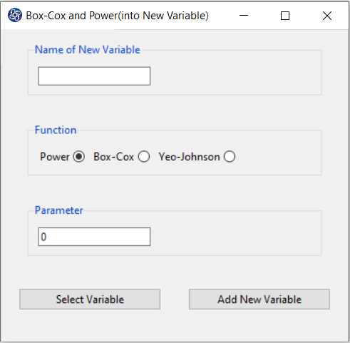Click the window title text in title bar

click(117, 16)
